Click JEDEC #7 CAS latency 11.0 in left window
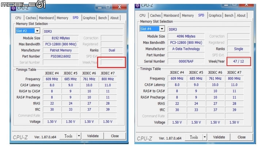Screen dimensions: 263x148 click(108, 85)
